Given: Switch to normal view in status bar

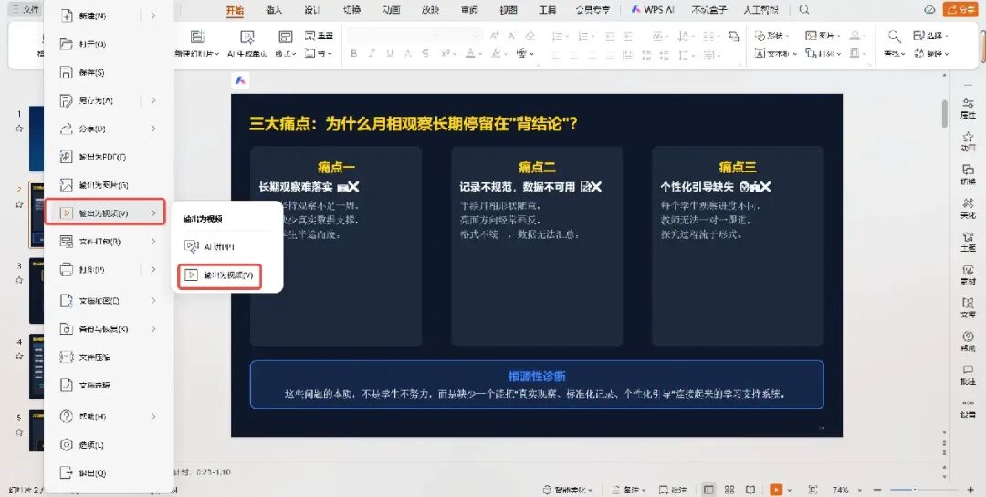Looking at the screenshot, I should click(x=708, y=490).
